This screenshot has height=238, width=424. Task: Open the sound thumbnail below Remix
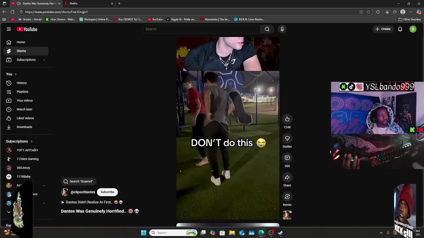tap(287, 215)
